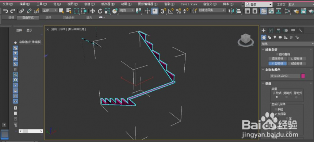The height and width of the screenshot is (142, 314).
Task: Open the 登录 sign-in dropdown
Action: click(259, 4)
